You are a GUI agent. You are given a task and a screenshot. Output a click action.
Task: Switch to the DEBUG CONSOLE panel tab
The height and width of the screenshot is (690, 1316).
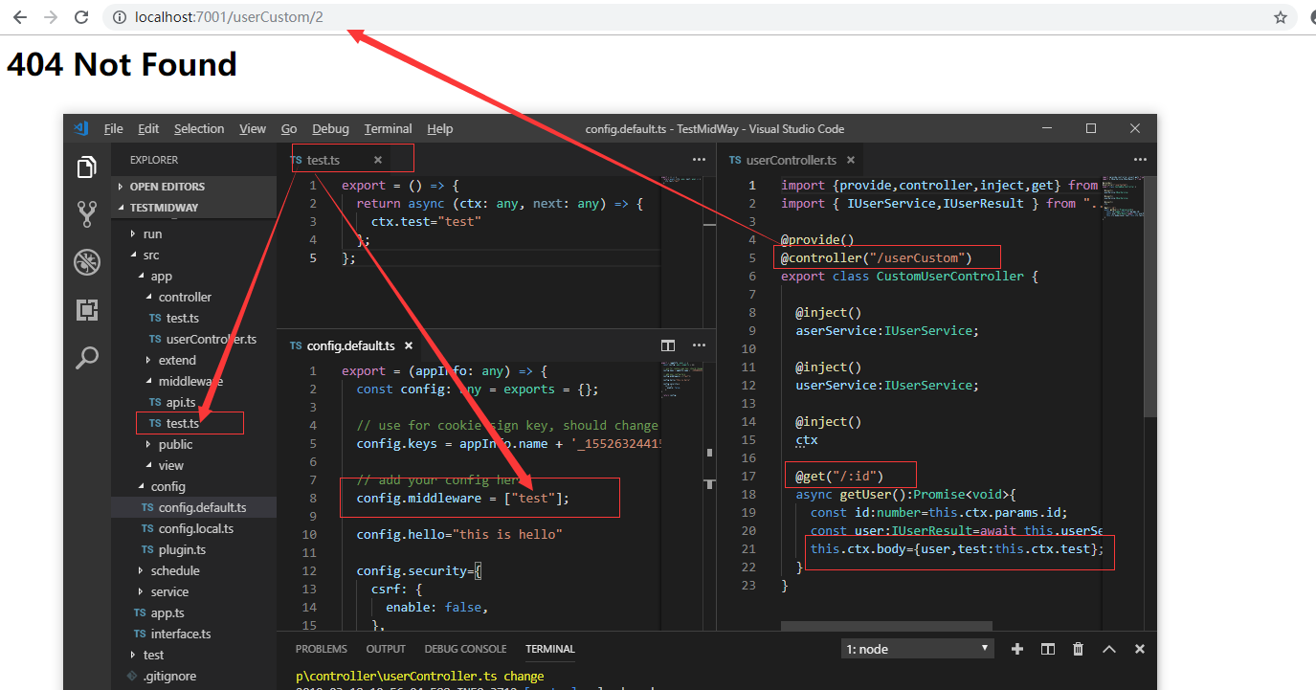[465, 649]
